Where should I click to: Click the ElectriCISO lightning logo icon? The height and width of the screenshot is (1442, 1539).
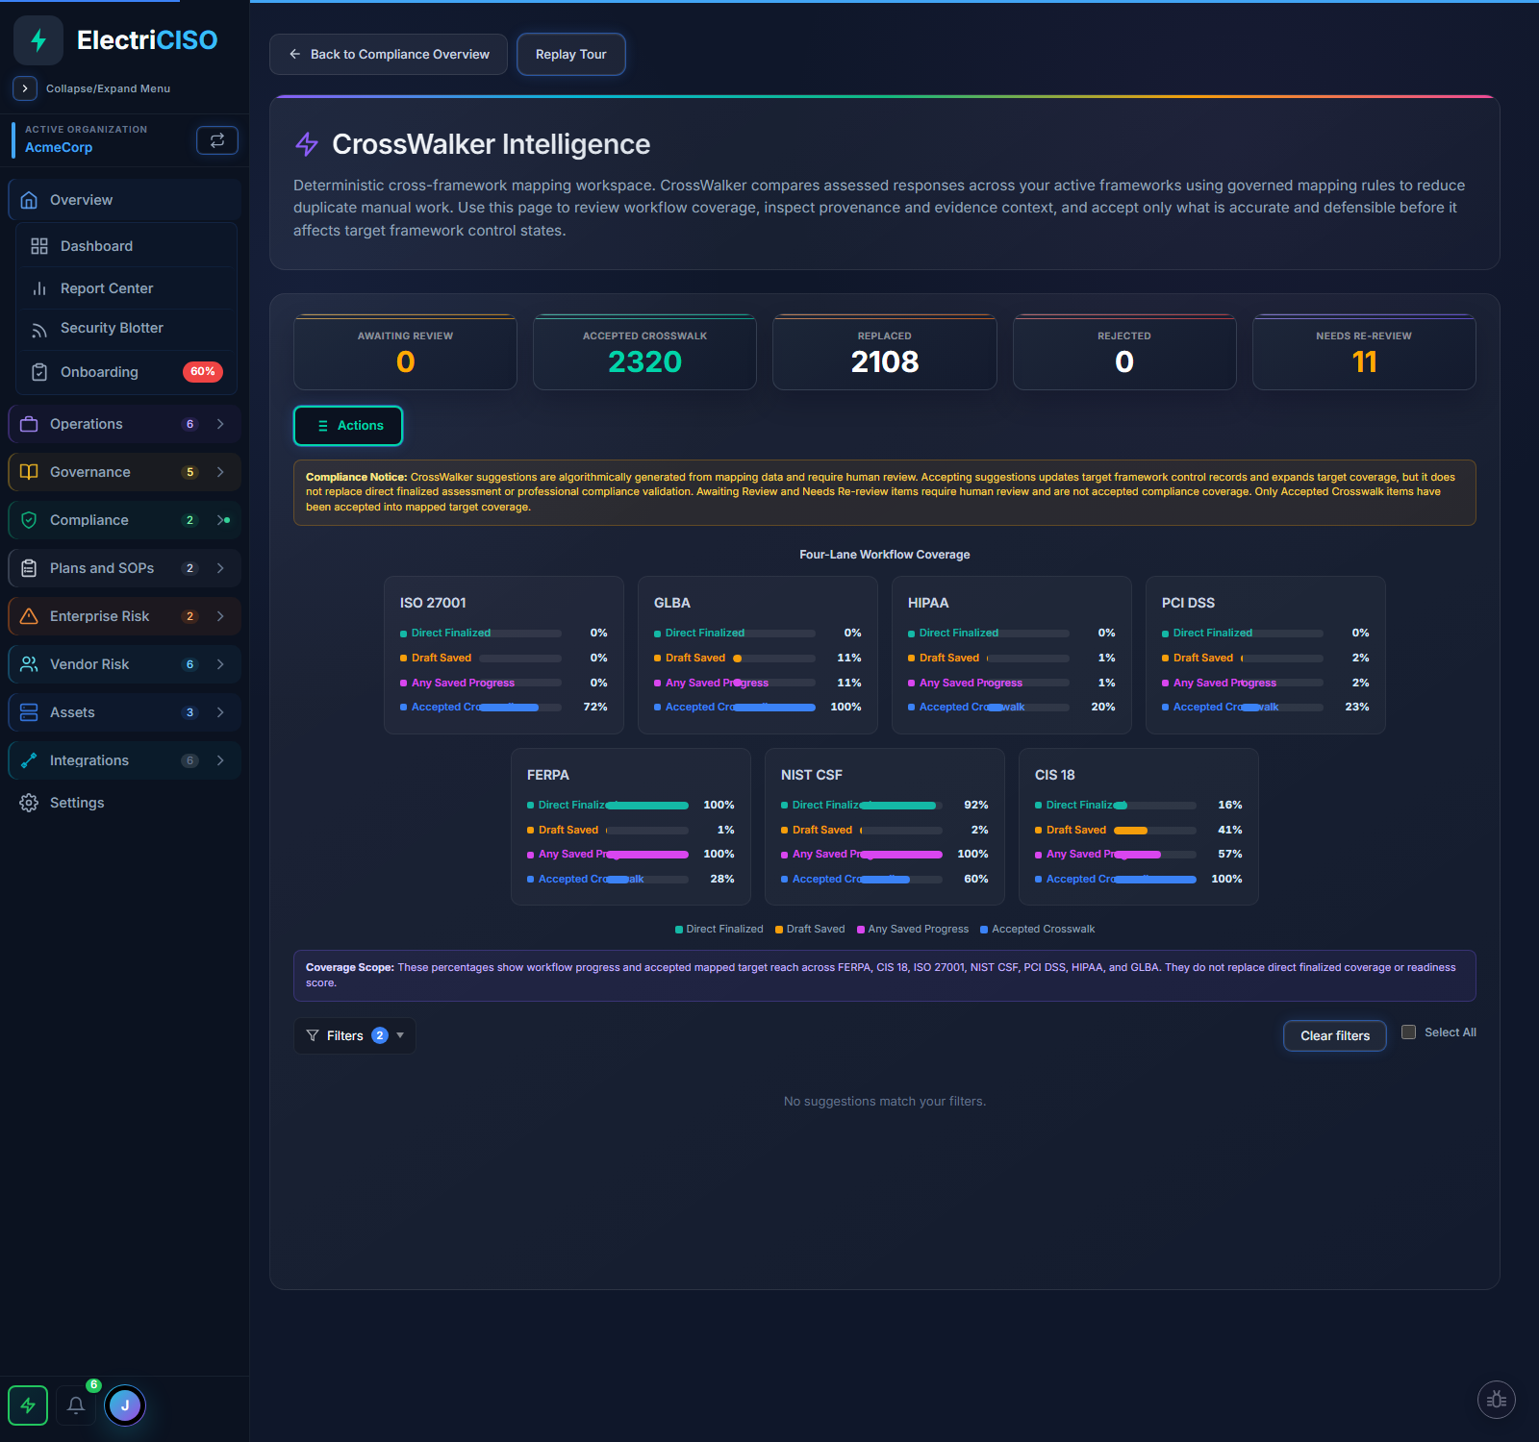click(x=38, y=40)
